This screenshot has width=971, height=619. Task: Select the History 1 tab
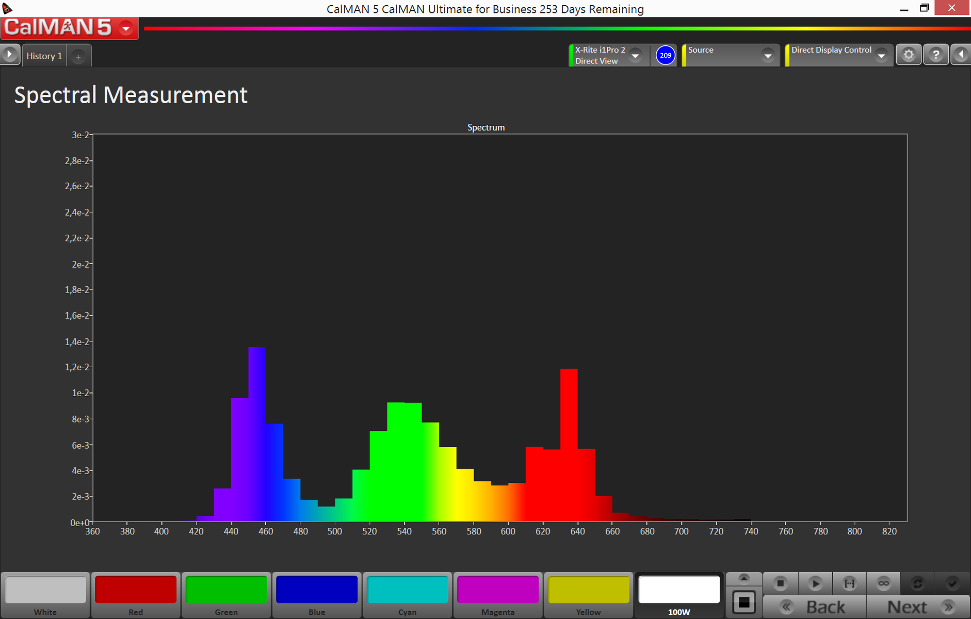point(44,56)
